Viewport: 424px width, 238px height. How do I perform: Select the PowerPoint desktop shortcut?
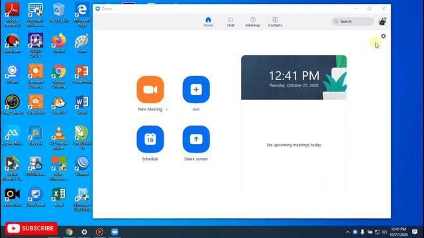[82, 74]
